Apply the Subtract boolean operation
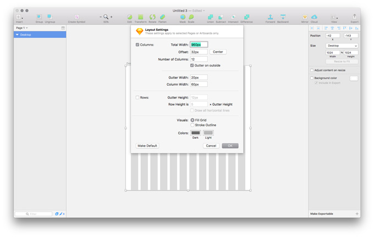 point(221,17)
